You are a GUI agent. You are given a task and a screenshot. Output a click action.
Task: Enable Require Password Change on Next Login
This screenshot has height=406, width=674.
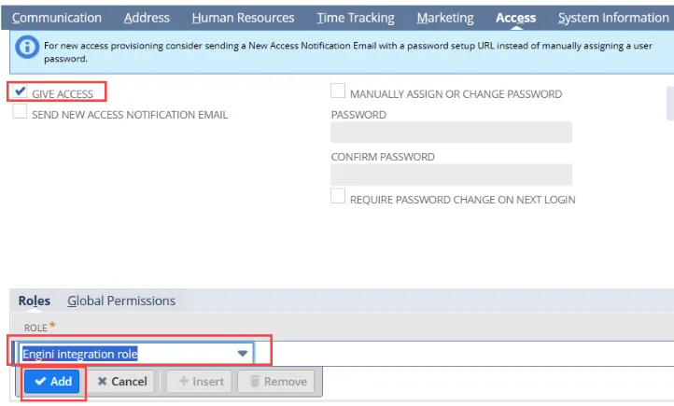click(338, 196)
